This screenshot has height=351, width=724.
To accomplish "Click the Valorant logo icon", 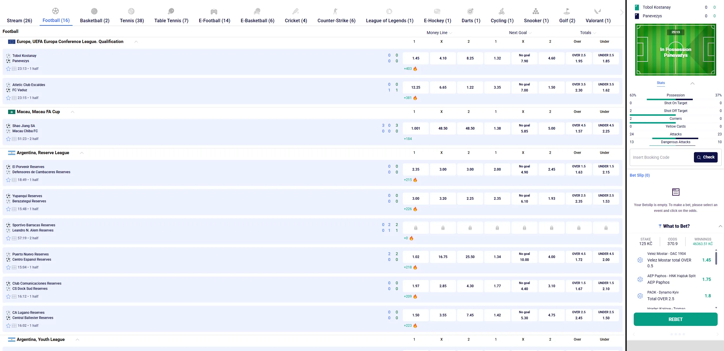I will tap(598, 11).
